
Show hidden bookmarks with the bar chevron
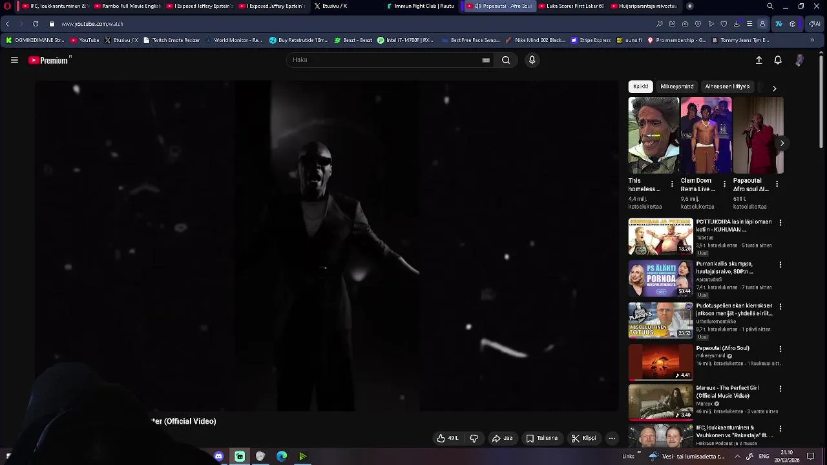coord(812,40)
